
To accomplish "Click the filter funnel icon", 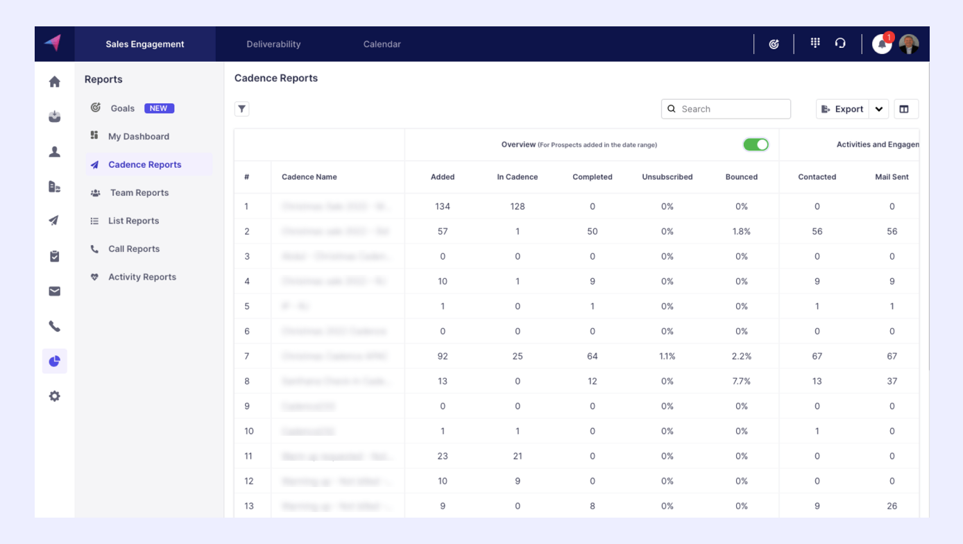I will [242, 109].
